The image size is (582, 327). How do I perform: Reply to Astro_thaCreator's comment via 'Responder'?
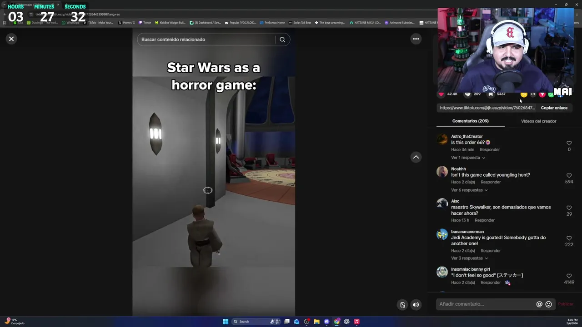pyautogui.click(x=490, y=149)
